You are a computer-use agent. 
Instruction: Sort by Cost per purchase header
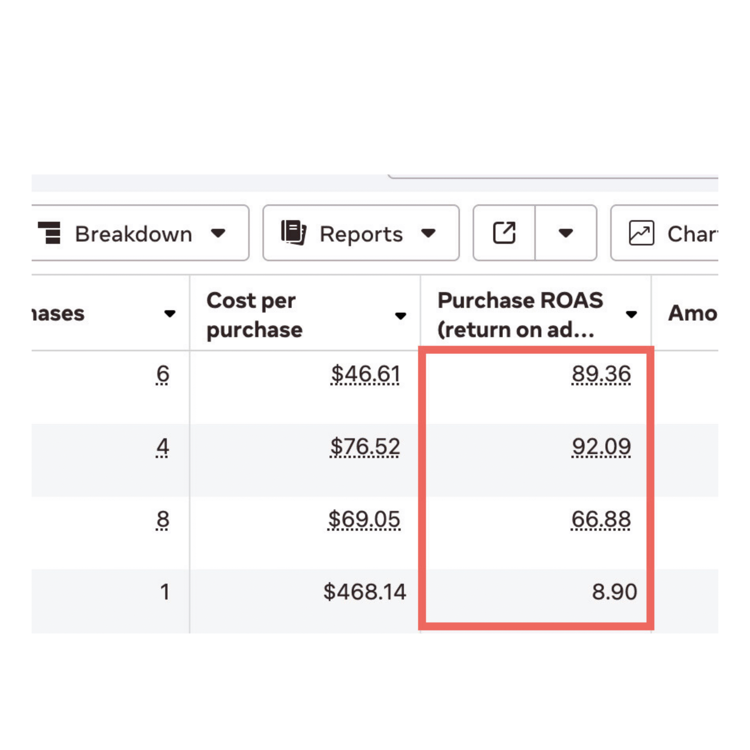254,315
